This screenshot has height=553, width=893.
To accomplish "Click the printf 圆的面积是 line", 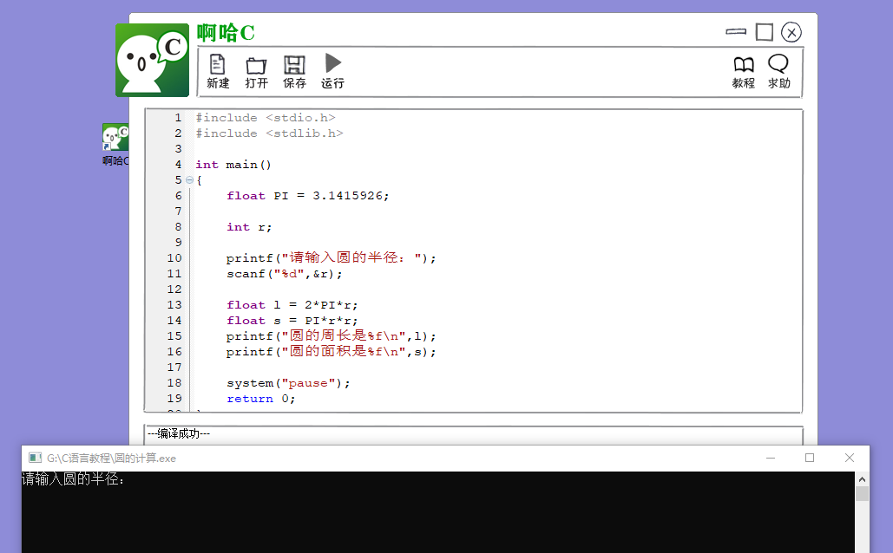I will click(331, 352).
